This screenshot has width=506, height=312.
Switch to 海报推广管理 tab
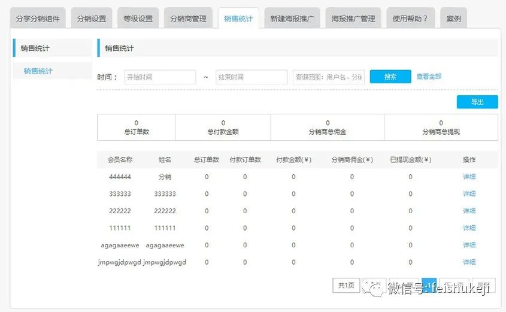353,19
